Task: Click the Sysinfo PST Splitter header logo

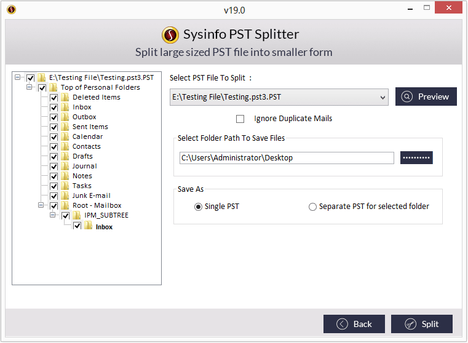Action: pos(170,34)
